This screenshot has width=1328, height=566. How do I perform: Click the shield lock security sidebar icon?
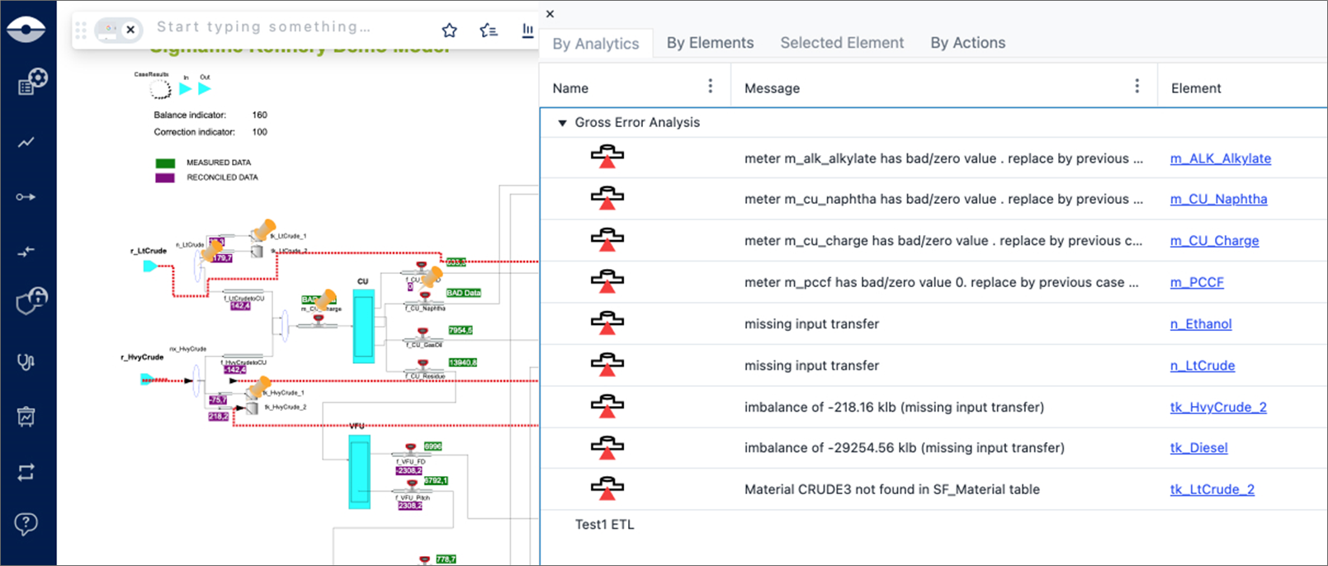30,301
